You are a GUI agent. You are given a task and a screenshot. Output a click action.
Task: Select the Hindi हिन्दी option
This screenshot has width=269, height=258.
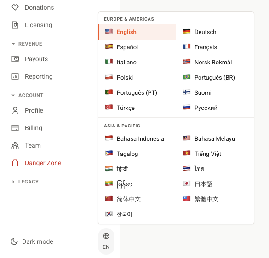pyautogui.click(x=137, y=169)
